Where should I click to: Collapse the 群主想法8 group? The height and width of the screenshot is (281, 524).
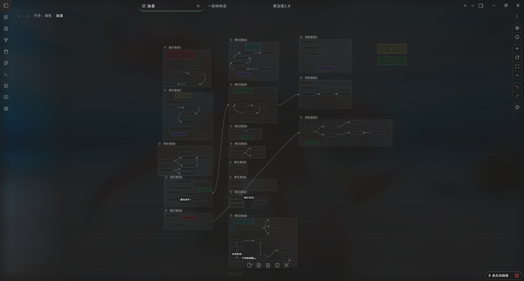pos(231,216)
